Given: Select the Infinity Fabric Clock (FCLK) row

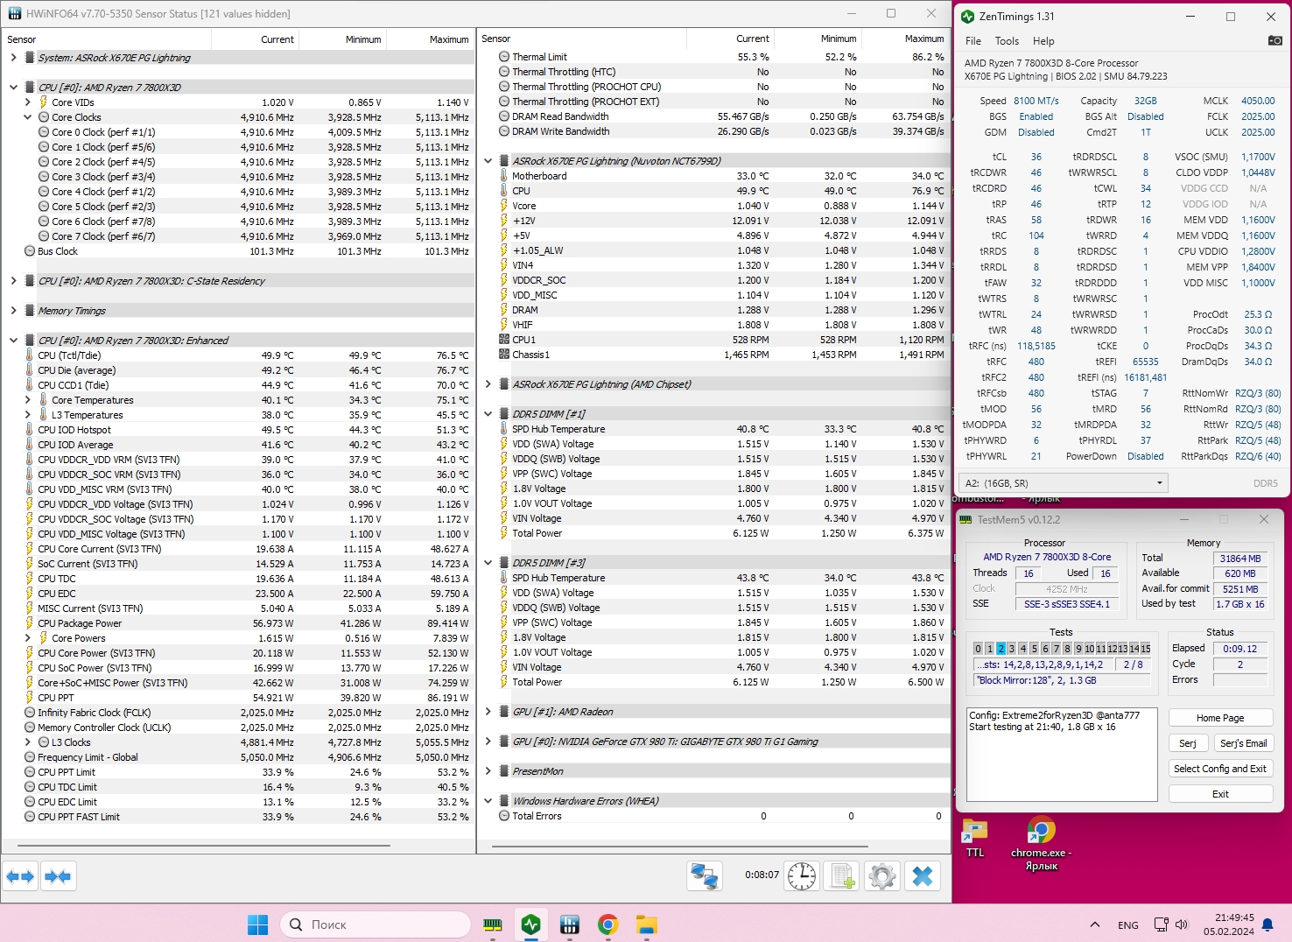Looking at the screenshot, I should click(x=237, y=713).
